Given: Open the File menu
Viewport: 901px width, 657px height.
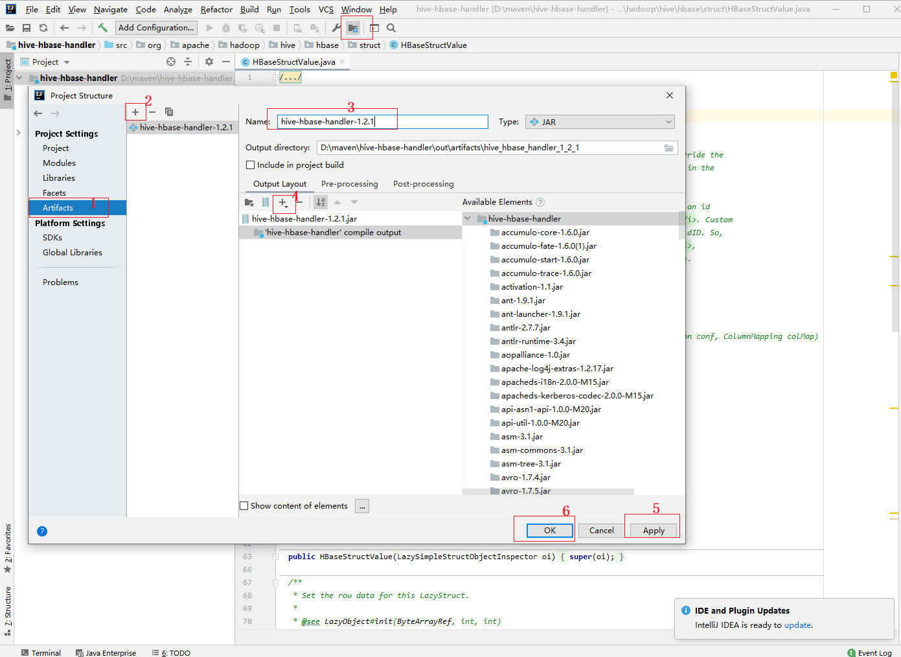Looking at the screenshot, I should 32,10.
